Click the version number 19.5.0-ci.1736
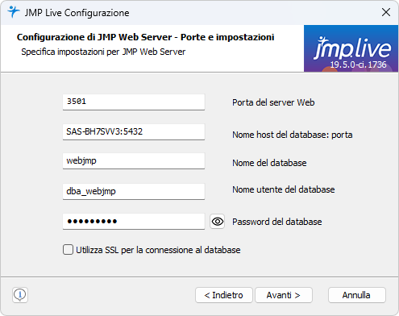 (358, 64)
